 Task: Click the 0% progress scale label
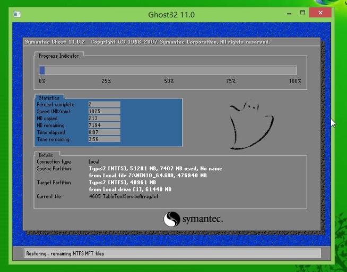click(x=42, y=81)
